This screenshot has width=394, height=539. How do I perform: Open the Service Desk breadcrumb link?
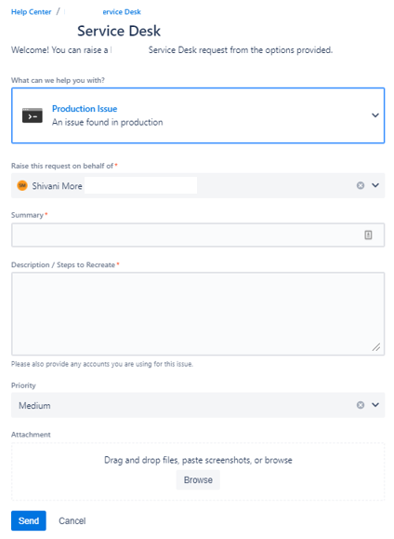pos(122,12)
